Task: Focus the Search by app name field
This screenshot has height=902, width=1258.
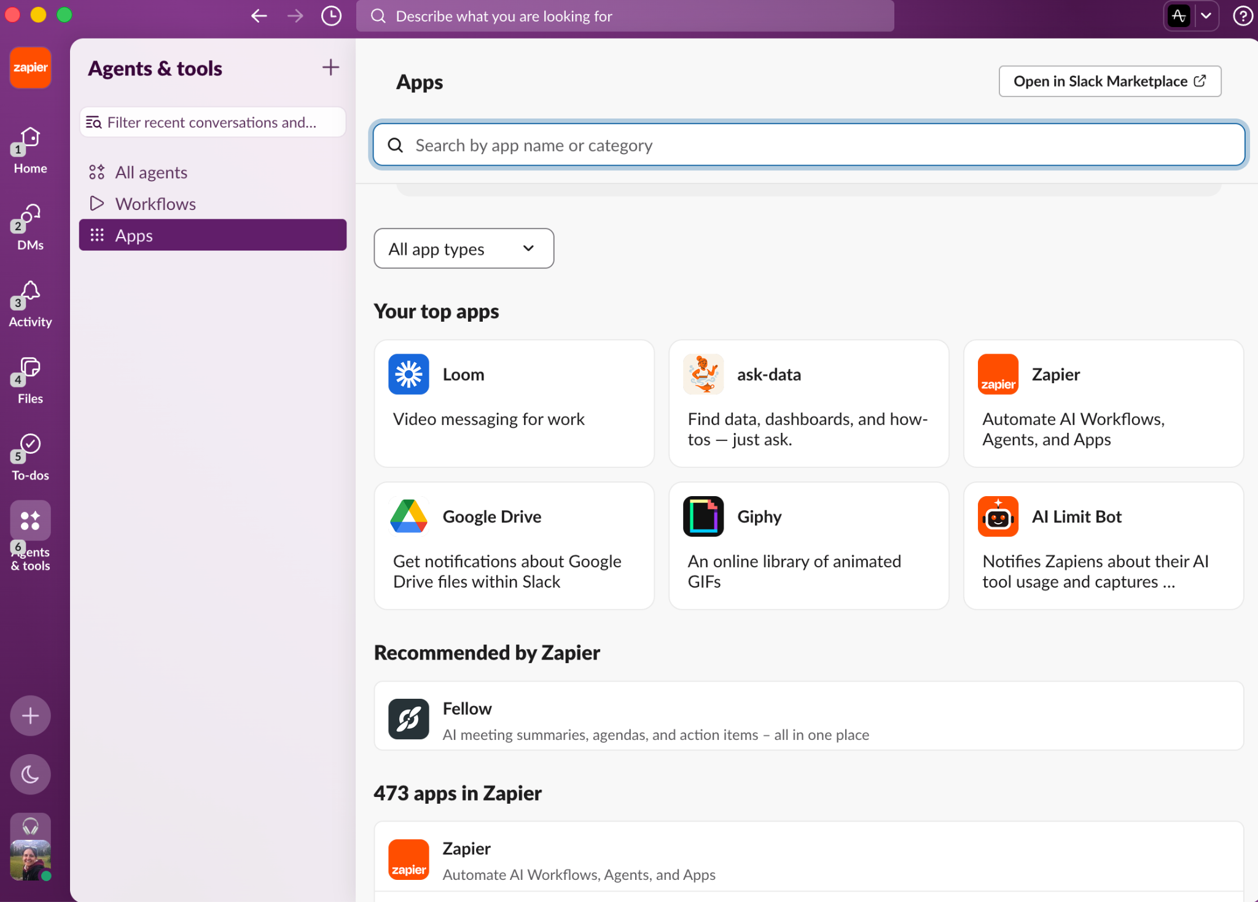Action: coord(808,145)
